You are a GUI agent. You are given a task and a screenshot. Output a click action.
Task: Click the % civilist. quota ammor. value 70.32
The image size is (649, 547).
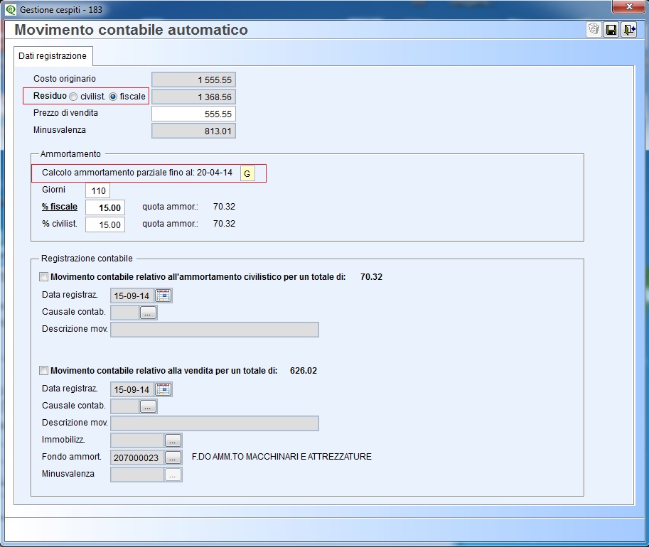click(x=224, y=224)
